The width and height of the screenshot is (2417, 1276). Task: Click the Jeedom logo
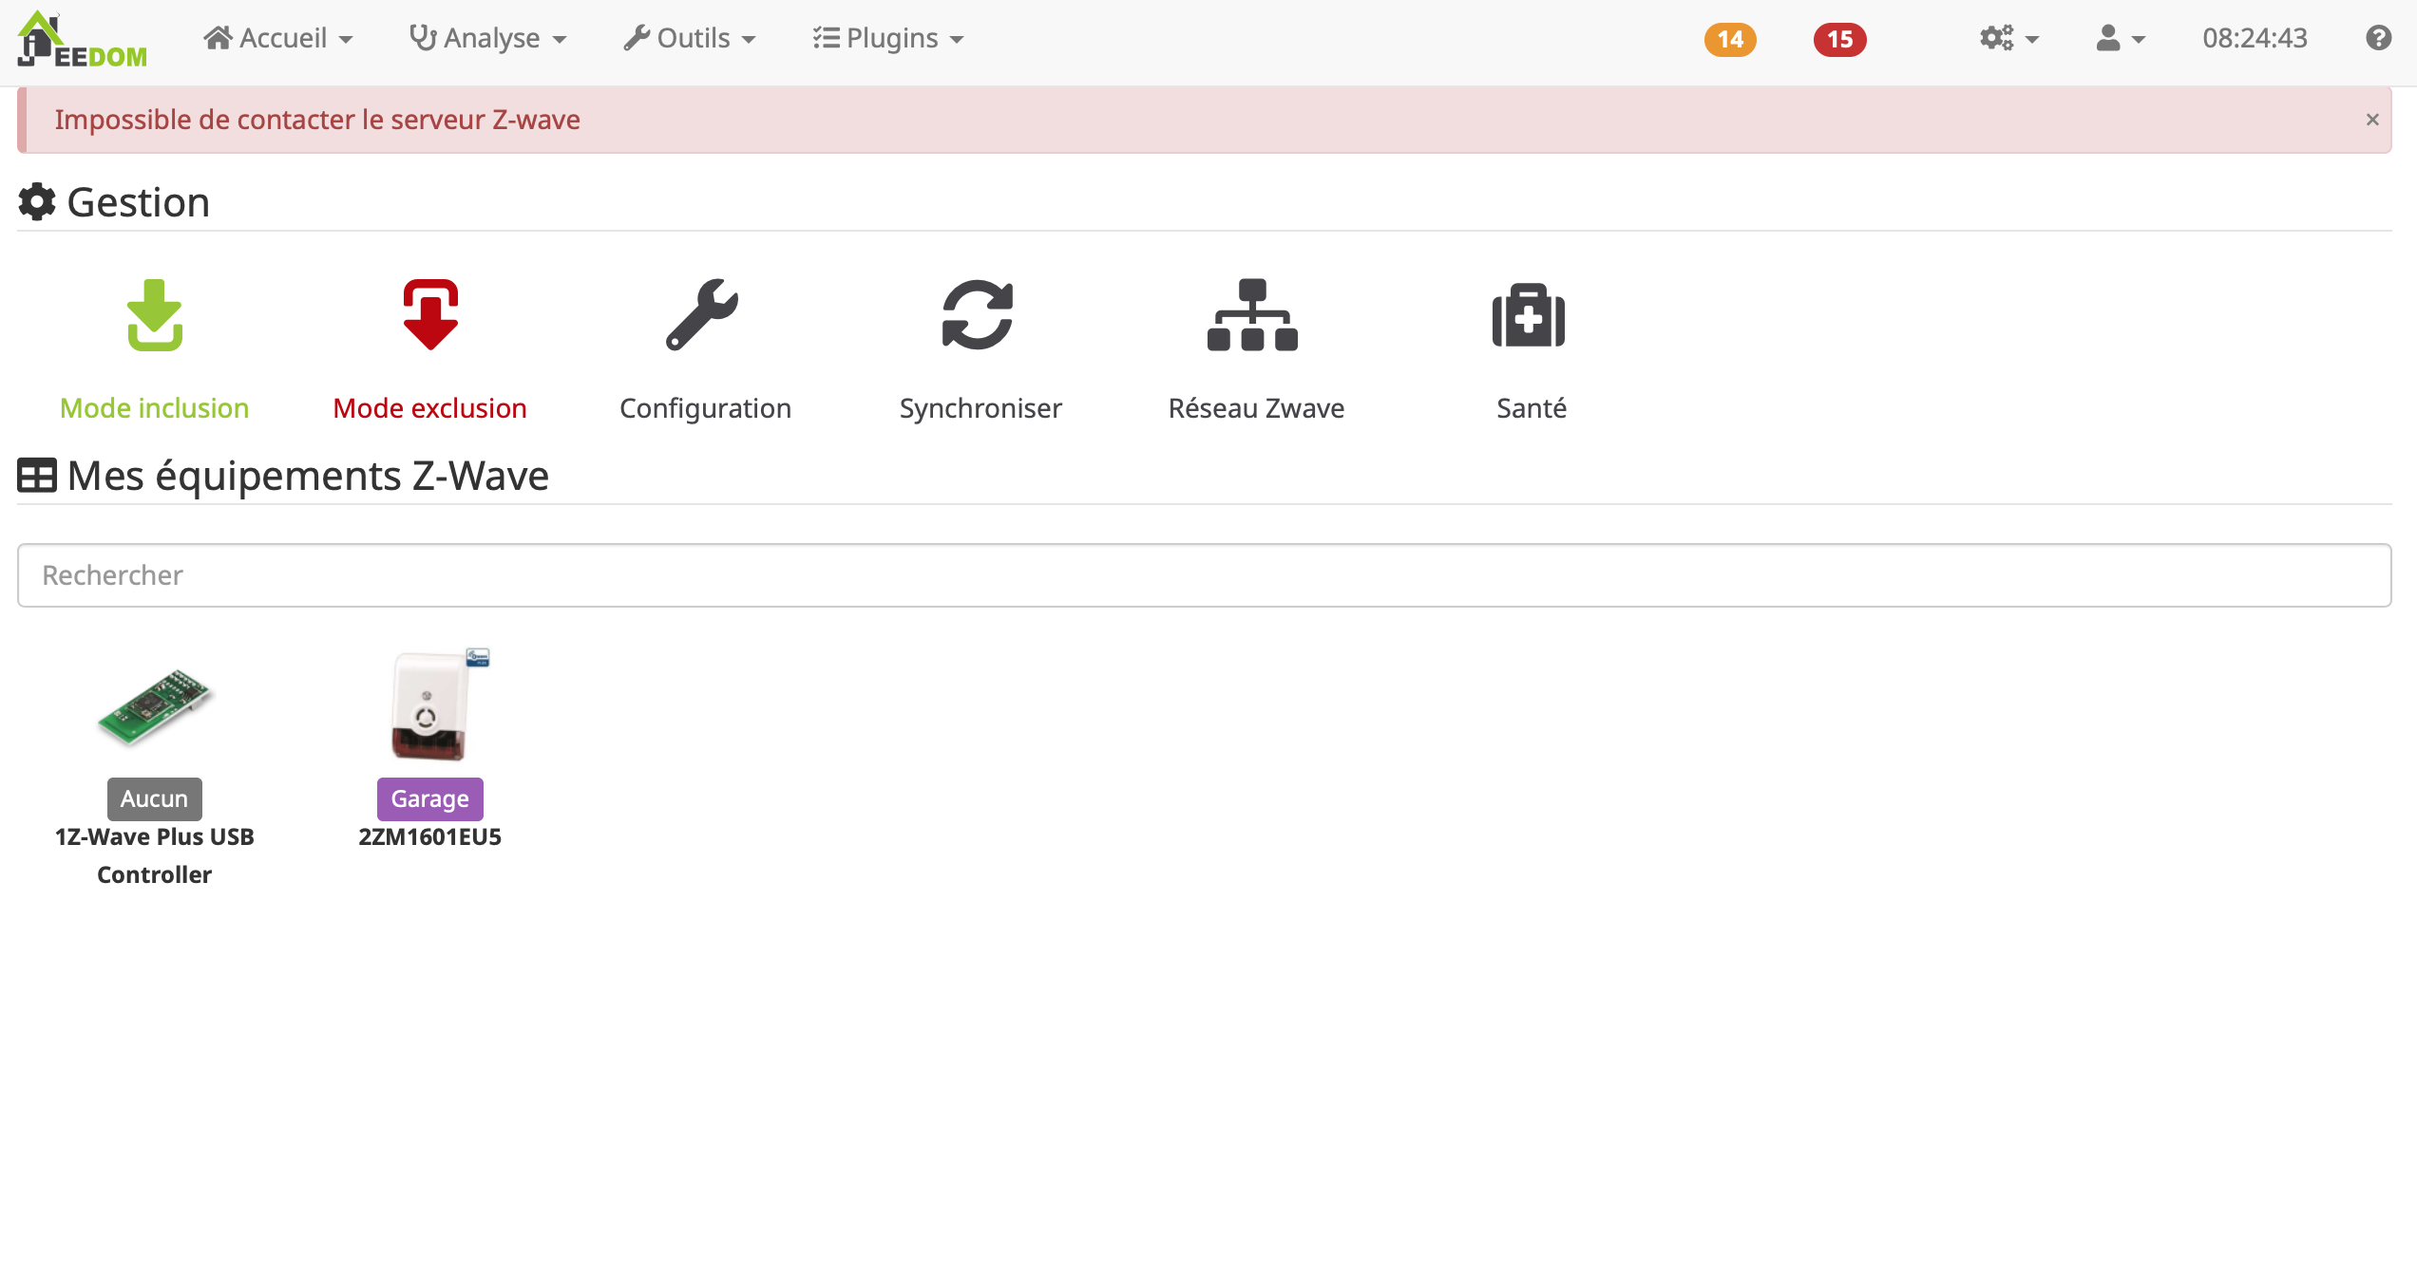pos(84,40)
